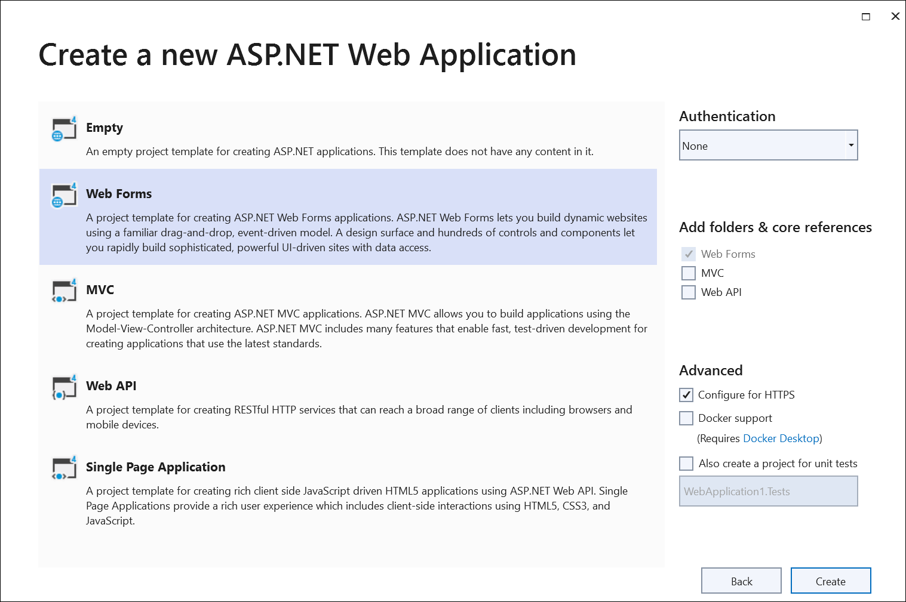
Task: Uncheck Configure for HTTPS
Action: (x=686, y=395)
